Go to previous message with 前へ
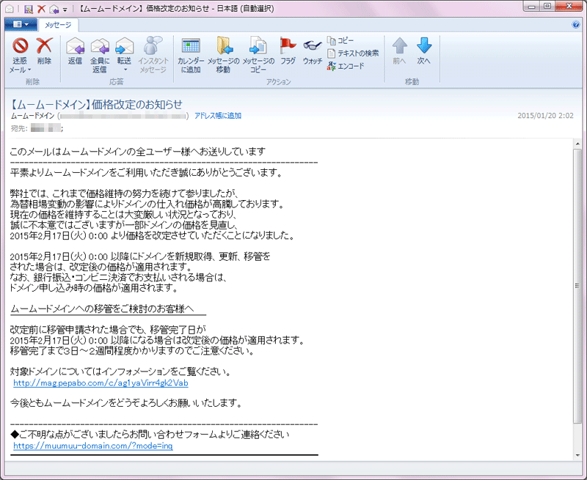 click(x=399, y=51)
